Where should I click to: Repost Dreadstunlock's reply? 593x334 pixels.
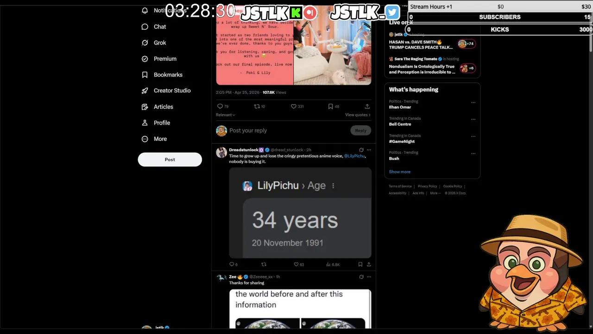coord(264,264)
